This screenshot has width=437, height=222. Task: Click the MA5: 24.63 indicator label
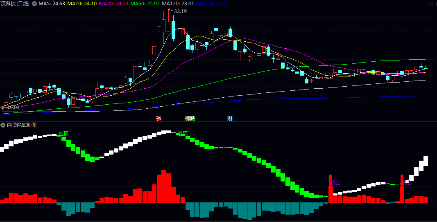click(52, 4)
